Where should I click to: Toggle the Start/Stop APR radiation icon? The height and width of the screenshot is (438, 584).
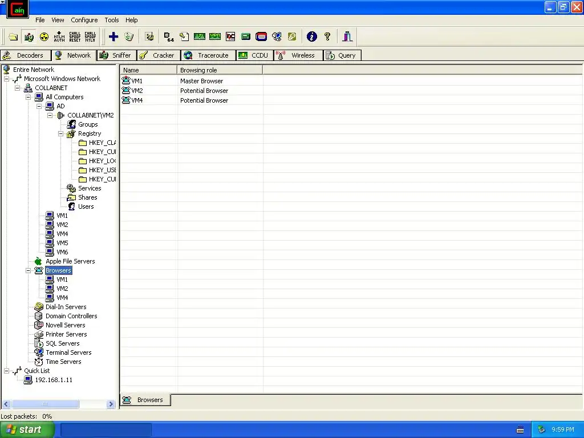point(44,36)
